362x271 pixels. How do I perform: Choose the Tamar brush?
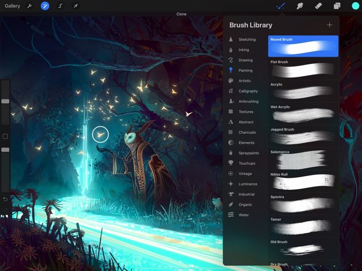point(303,226)
